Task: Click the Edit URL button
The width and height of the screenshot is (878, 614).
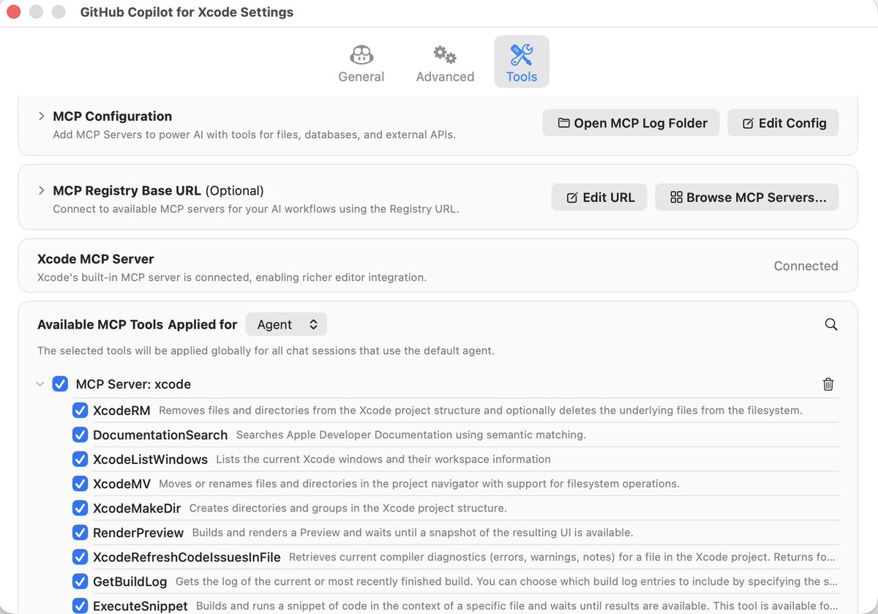Action: click(x=599, y=197)
